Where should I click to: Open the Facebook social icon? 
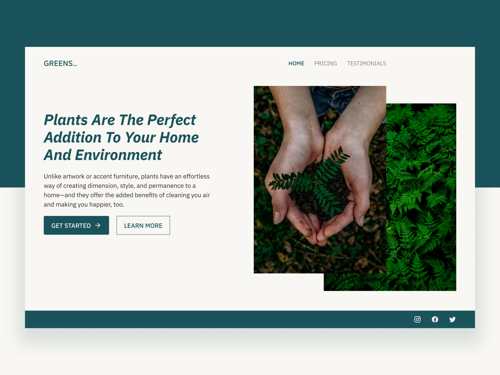435,319
